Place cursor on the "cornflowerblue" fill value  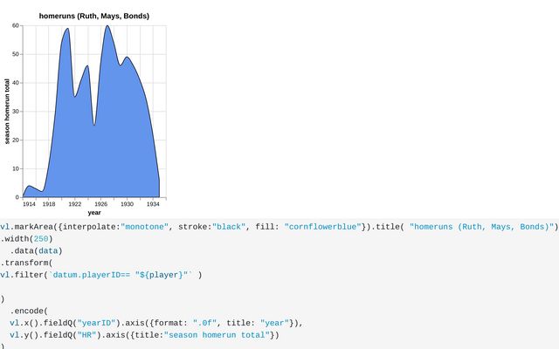click(322, 227)
